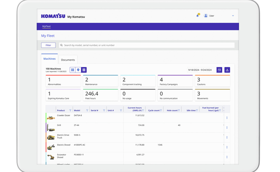Image resolution: width=280 pixels, height=172 pixels.
Task: Open the No usage card
Action: [x=138, y=95]
